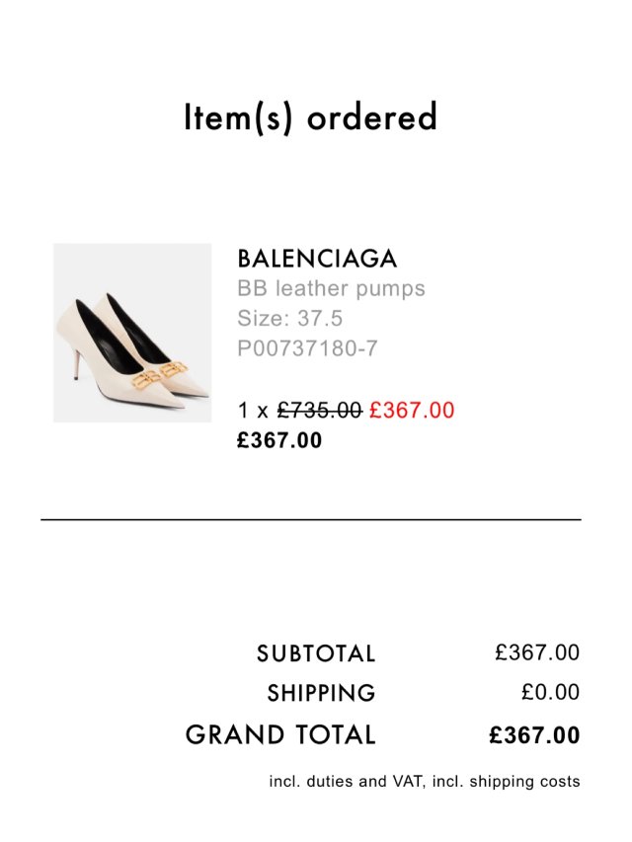
Task: Click the GRAND TOTAL label
Action: (280, 735)
